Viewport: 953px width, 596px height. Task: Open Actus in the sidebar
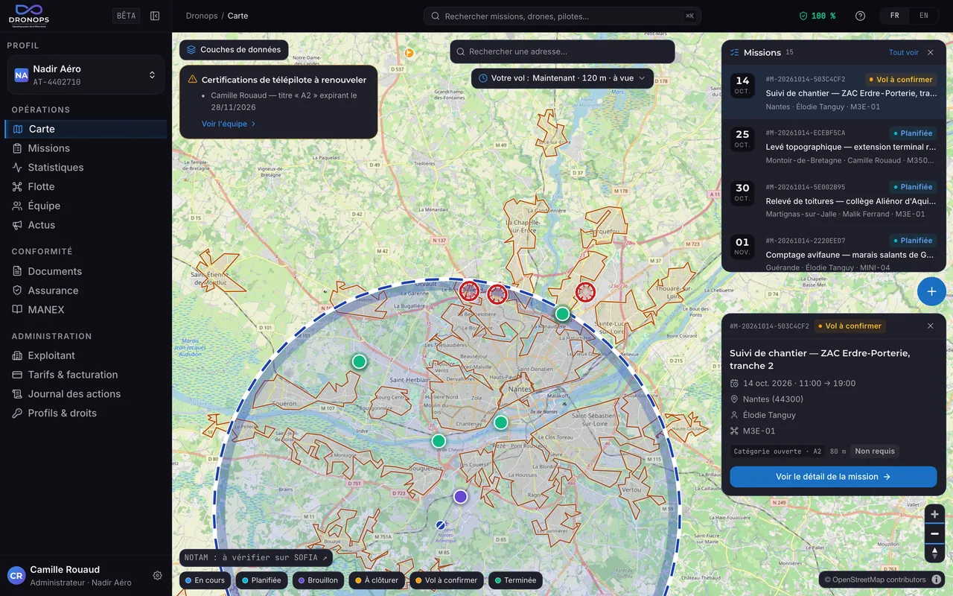[x=86, y=225]
